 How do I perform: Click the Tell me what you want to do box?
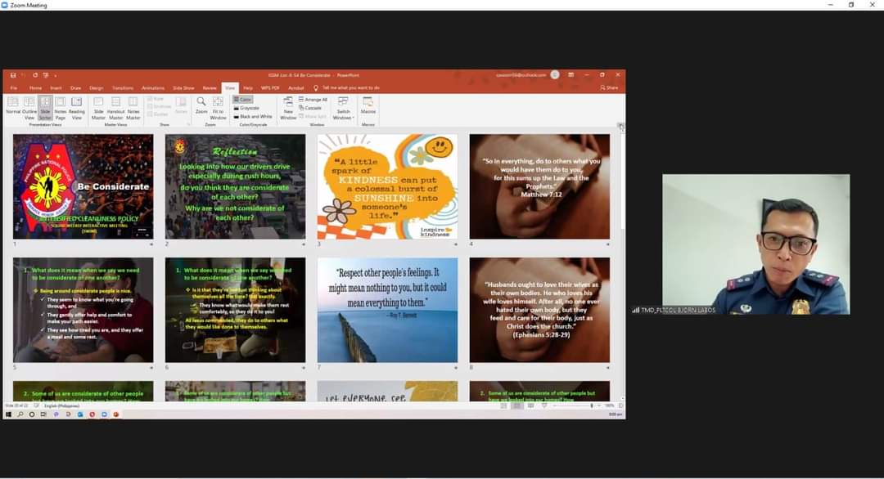(x=350, y=87)
